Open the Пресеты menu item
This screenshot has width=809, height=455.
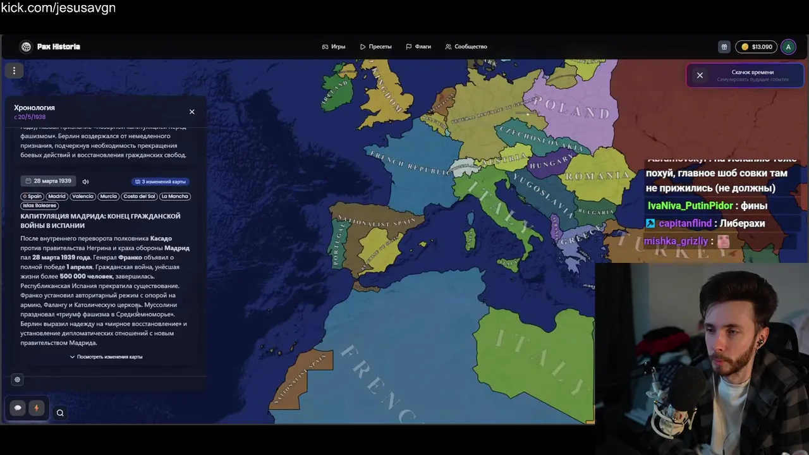pos(376,47)
